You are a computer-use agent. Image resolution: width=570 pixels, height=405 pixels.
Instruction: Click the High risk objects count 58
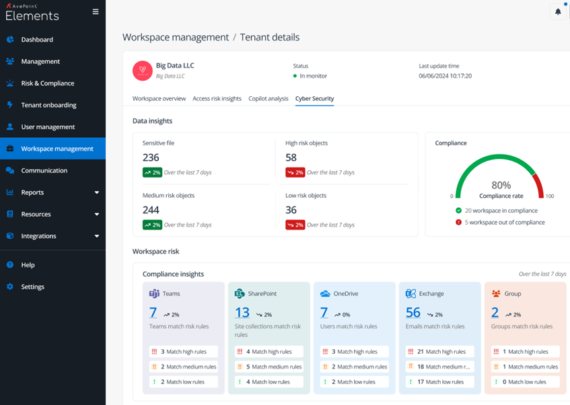point(291,157)
